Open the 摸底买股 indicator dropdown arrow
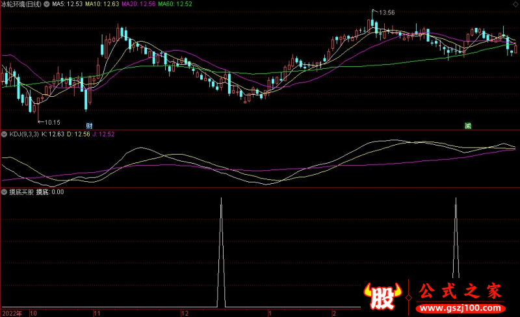520x317 pixels. (x=4, y=192)
